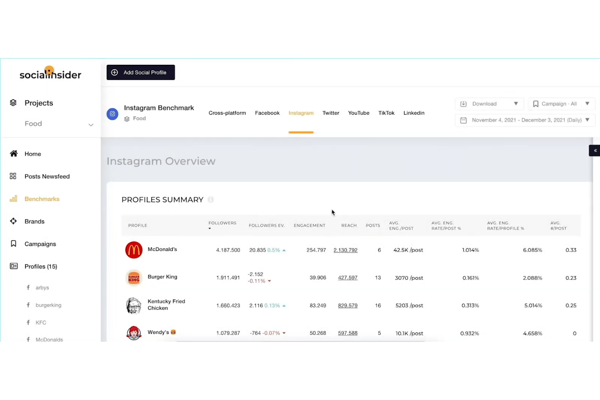600x400 pixels.
Task: Open Burger King's reach link 427.597
Action: click(x=348, y=278)
